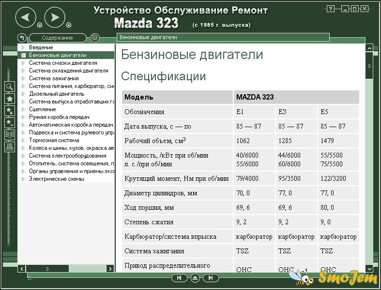The image size is (381, 290).
Task: Click the contents horizontal scrollbar thumb
Action: point(47,269)
